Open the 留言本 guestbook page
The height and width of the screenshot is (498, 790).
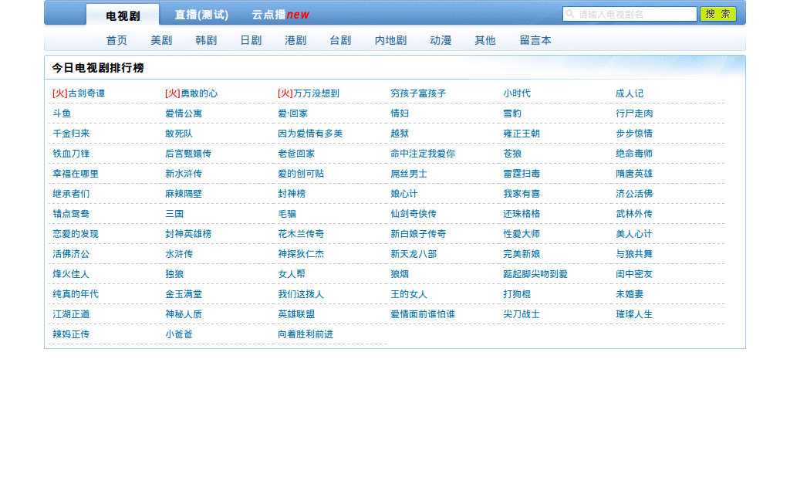click(x=535, y=40)
